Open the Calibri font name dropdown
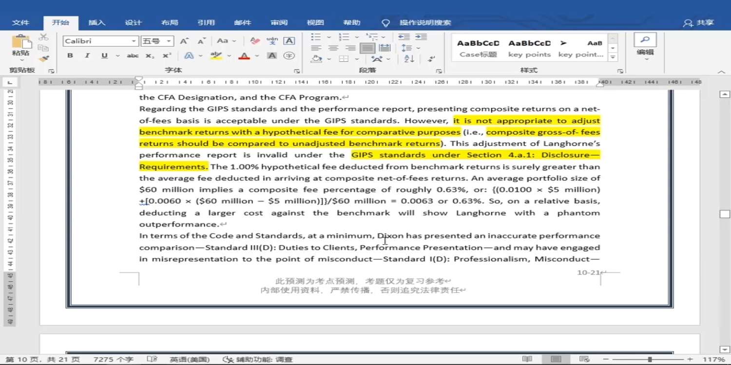Viewport: 731px width, 365px height. [134, 41]
